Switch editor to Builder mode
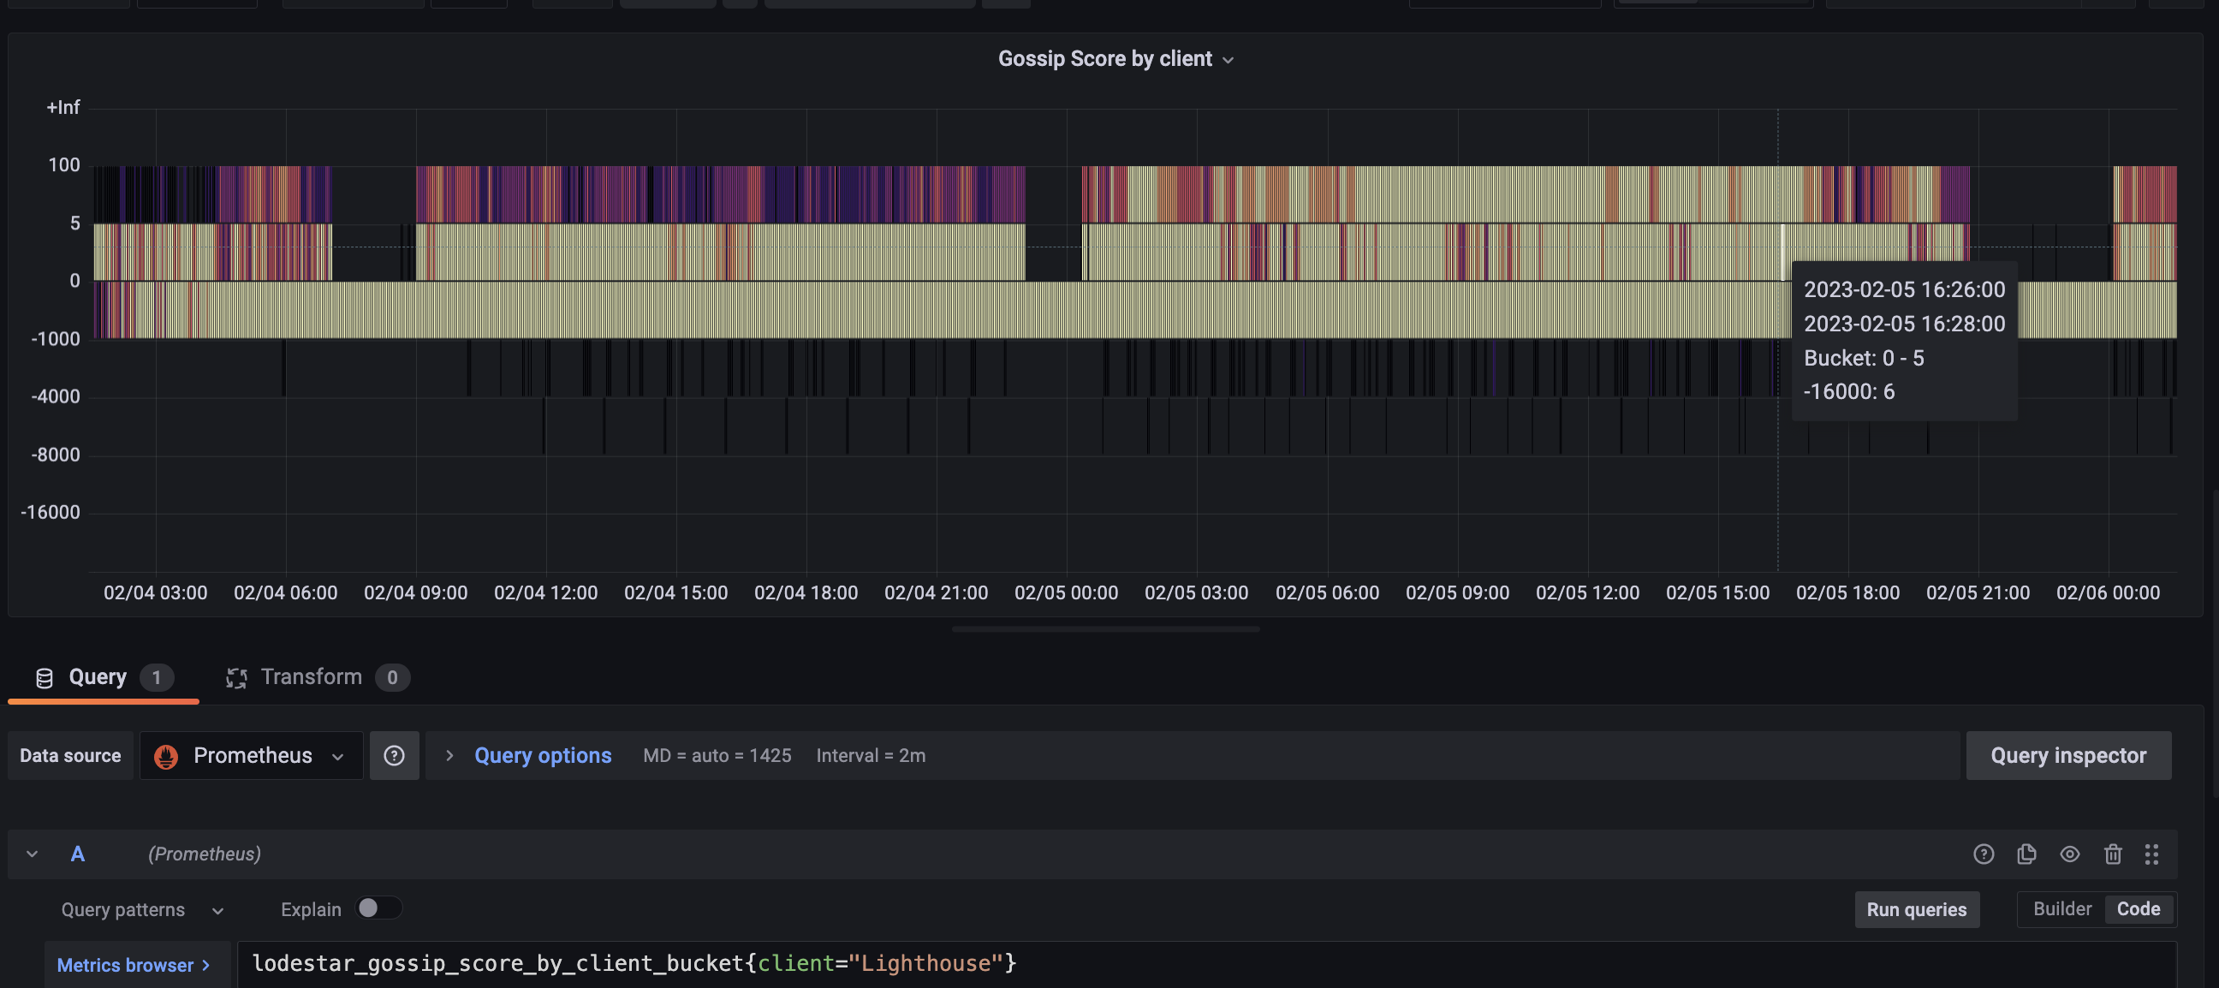Image resolution: width=2219 pixels, height=988 pixels. point(2061,908)
